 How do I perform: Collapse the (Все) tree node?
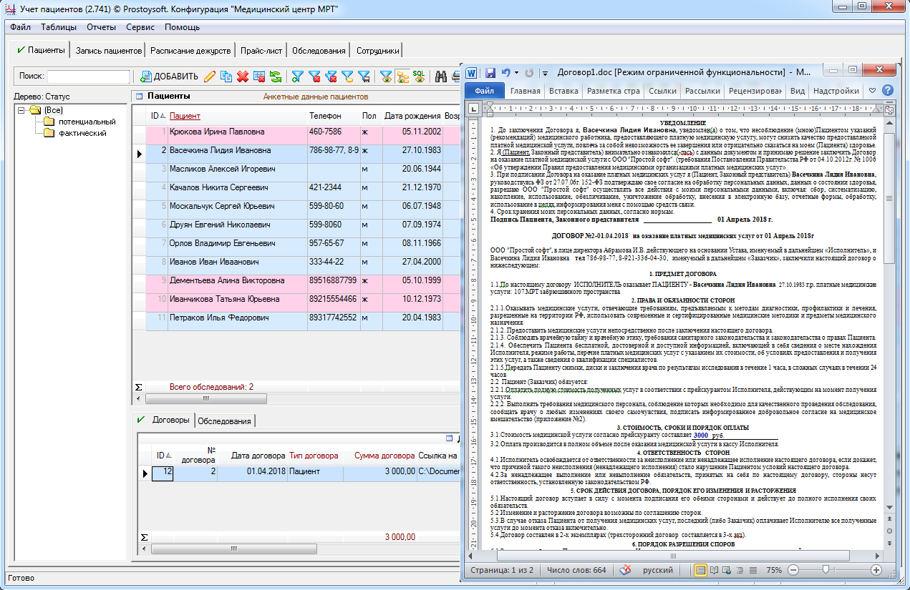pyautogui.click(x=22, y=110)
